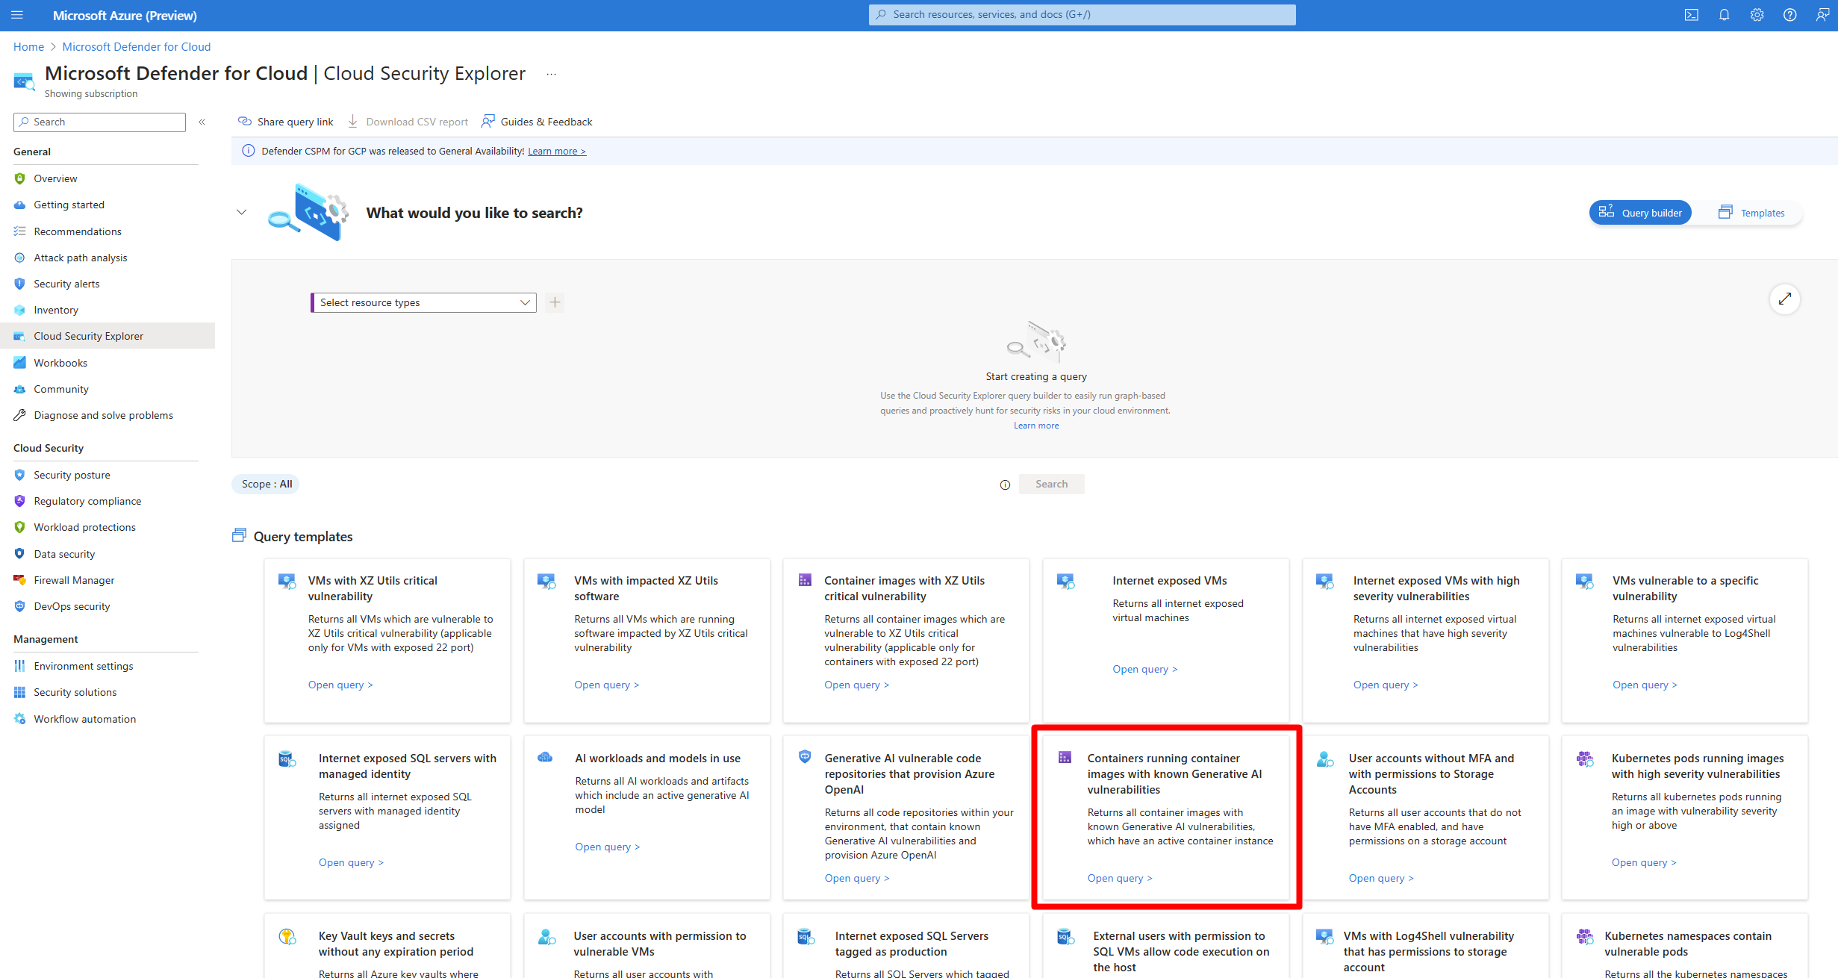Click the plus icon beside resource types
1838x978 pixels.
555,302
